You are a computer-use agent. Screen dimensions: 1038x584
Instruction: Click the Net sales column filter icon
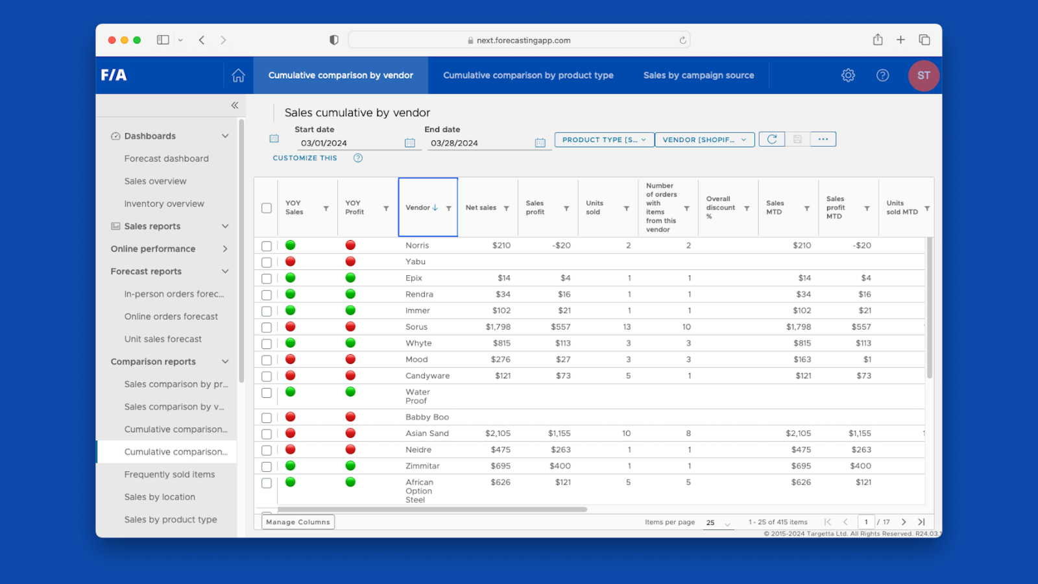[506, 208]
